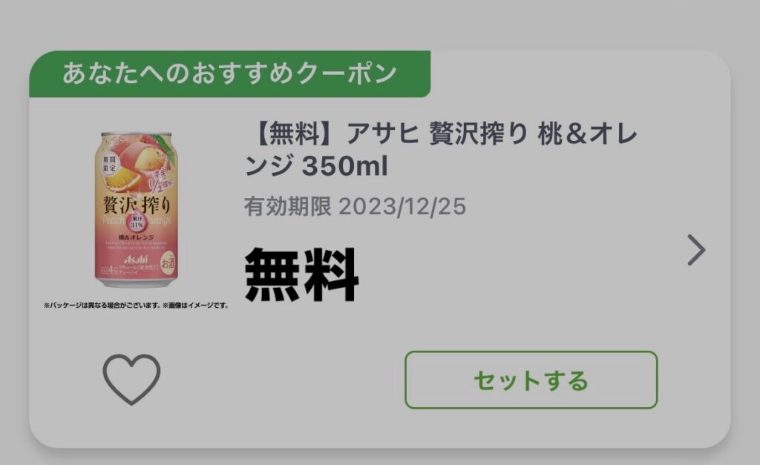Screen dimensions: 760x465
Task: Click the Peach Orange script text on the can
Action: point(137,220)
